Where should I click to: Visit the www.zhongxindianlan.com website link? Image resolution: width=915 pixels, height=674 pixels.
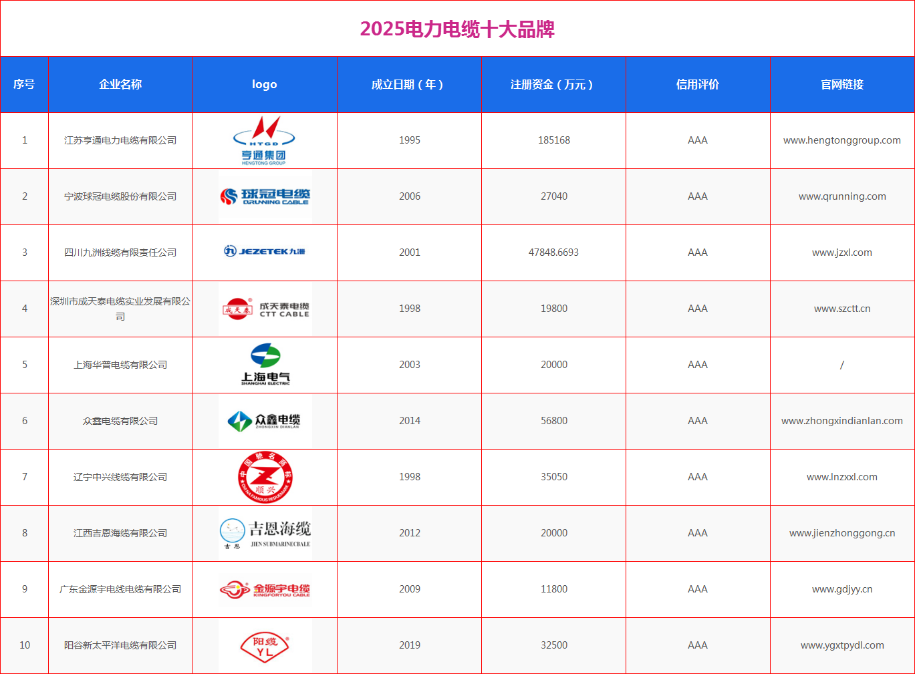(841, 421)
